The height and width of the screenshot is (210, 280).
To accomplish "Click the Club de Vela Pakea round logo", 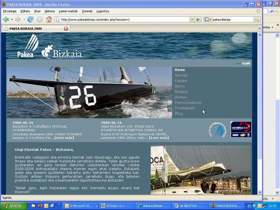I will click(217, 130).
